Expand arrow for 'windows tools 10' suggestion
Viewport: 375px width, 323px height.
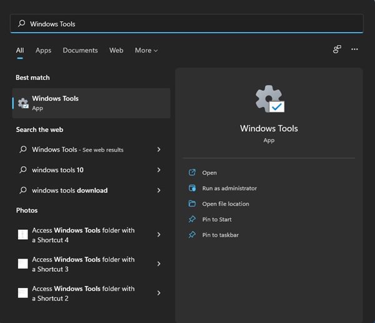(x=159, y=170)
